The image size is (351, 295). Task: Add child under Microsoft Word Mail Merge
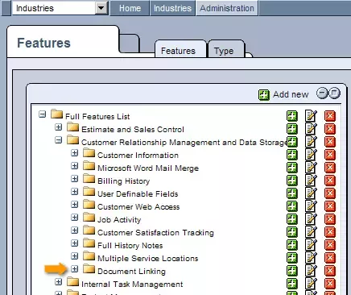pos(292,168)
